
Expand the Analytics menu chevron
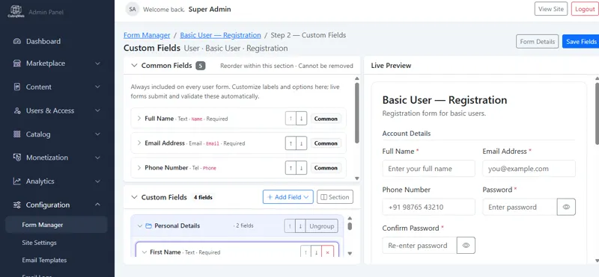(97, 181)
